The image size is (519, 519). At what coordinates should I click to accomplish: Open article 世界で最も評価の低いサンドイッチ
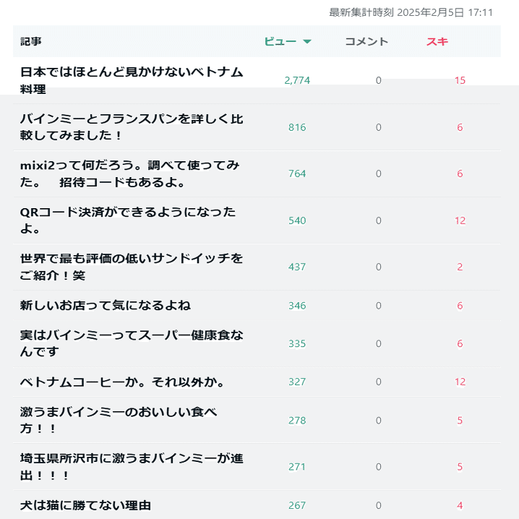coord(132,267)
